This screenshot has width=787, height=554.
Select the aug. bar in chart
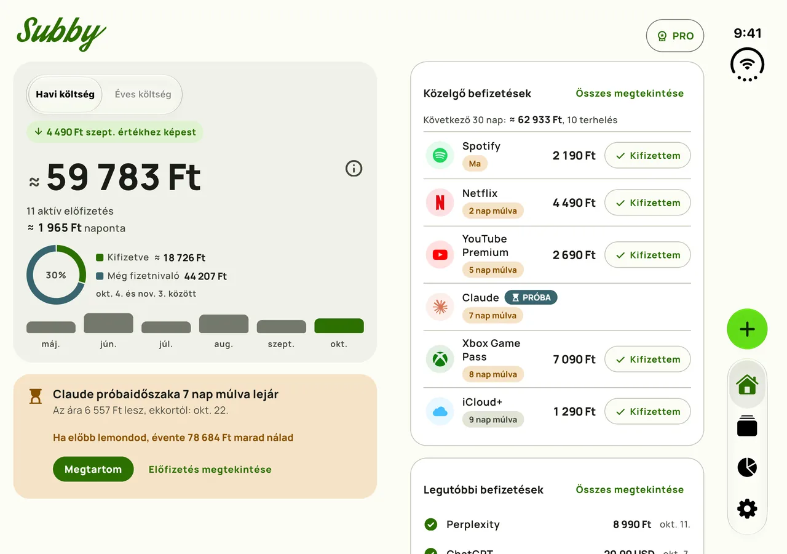(x=224, y=324)
